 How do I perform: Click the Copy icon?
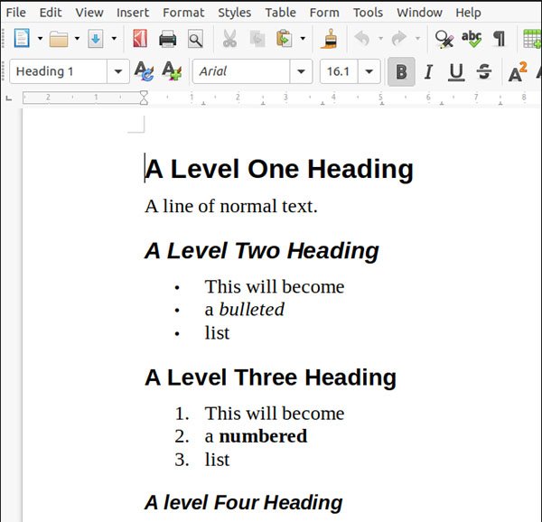257,39
